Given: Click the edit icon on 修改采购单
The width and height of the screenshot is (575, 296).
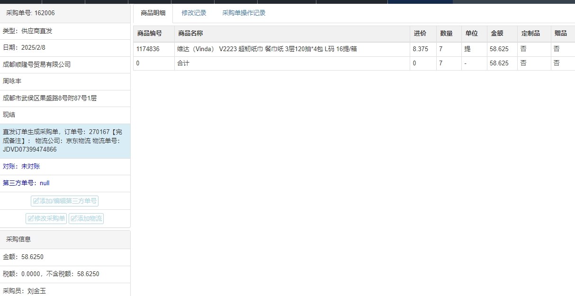Looking at the screenshot, I should pos(31,218).
